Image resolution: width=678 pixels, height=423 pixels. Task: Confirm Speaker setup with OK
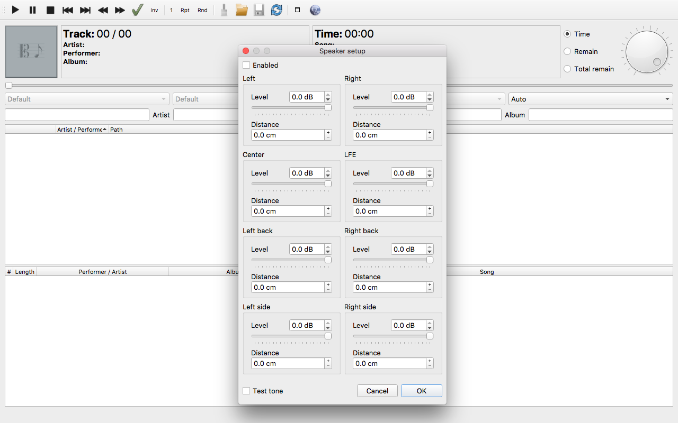pyautogui.click(x=421, y=391)
